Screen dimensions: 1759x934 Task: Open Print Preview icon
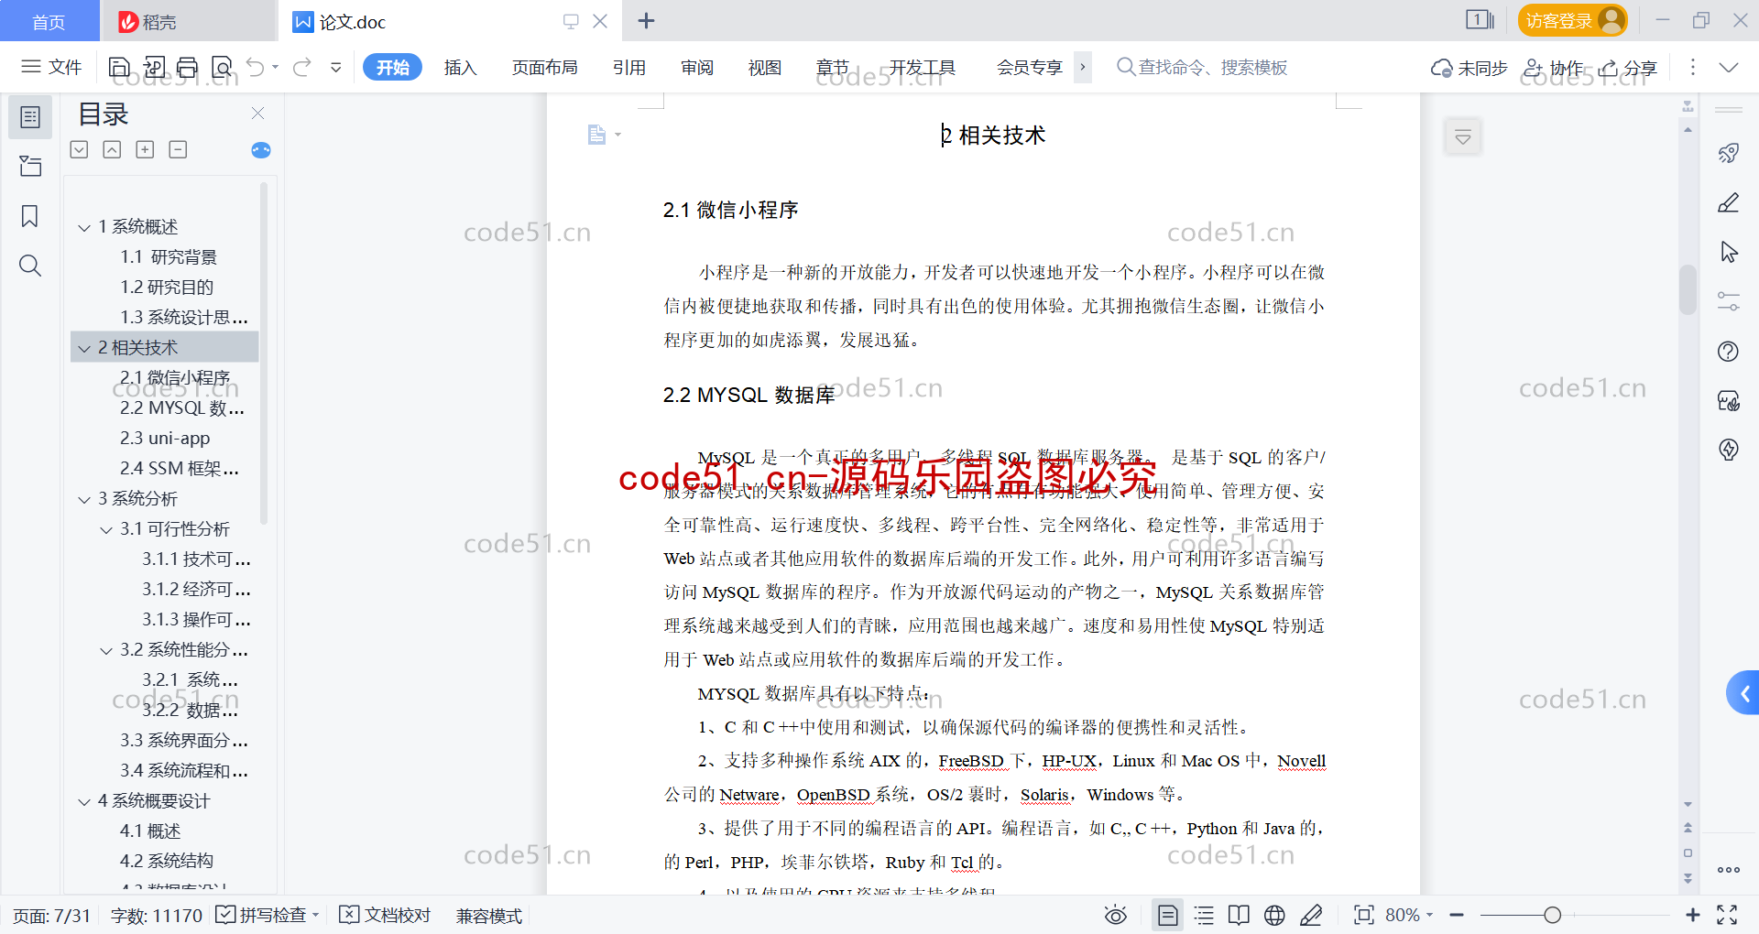pyautogui.click(x=222, y=67)
